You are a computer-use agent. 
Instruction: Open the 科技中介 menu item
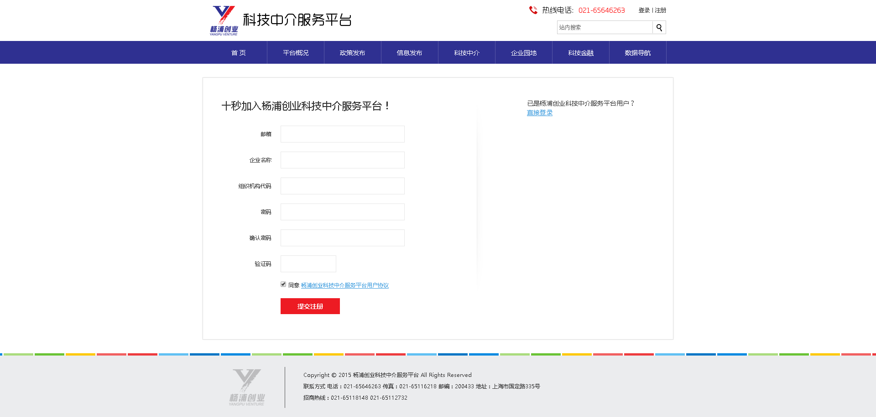(466, 53)
